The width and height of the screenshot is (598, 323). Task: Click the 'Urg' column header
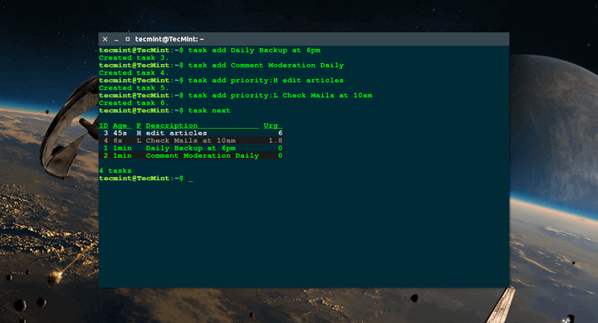click(x=272, y=126)
